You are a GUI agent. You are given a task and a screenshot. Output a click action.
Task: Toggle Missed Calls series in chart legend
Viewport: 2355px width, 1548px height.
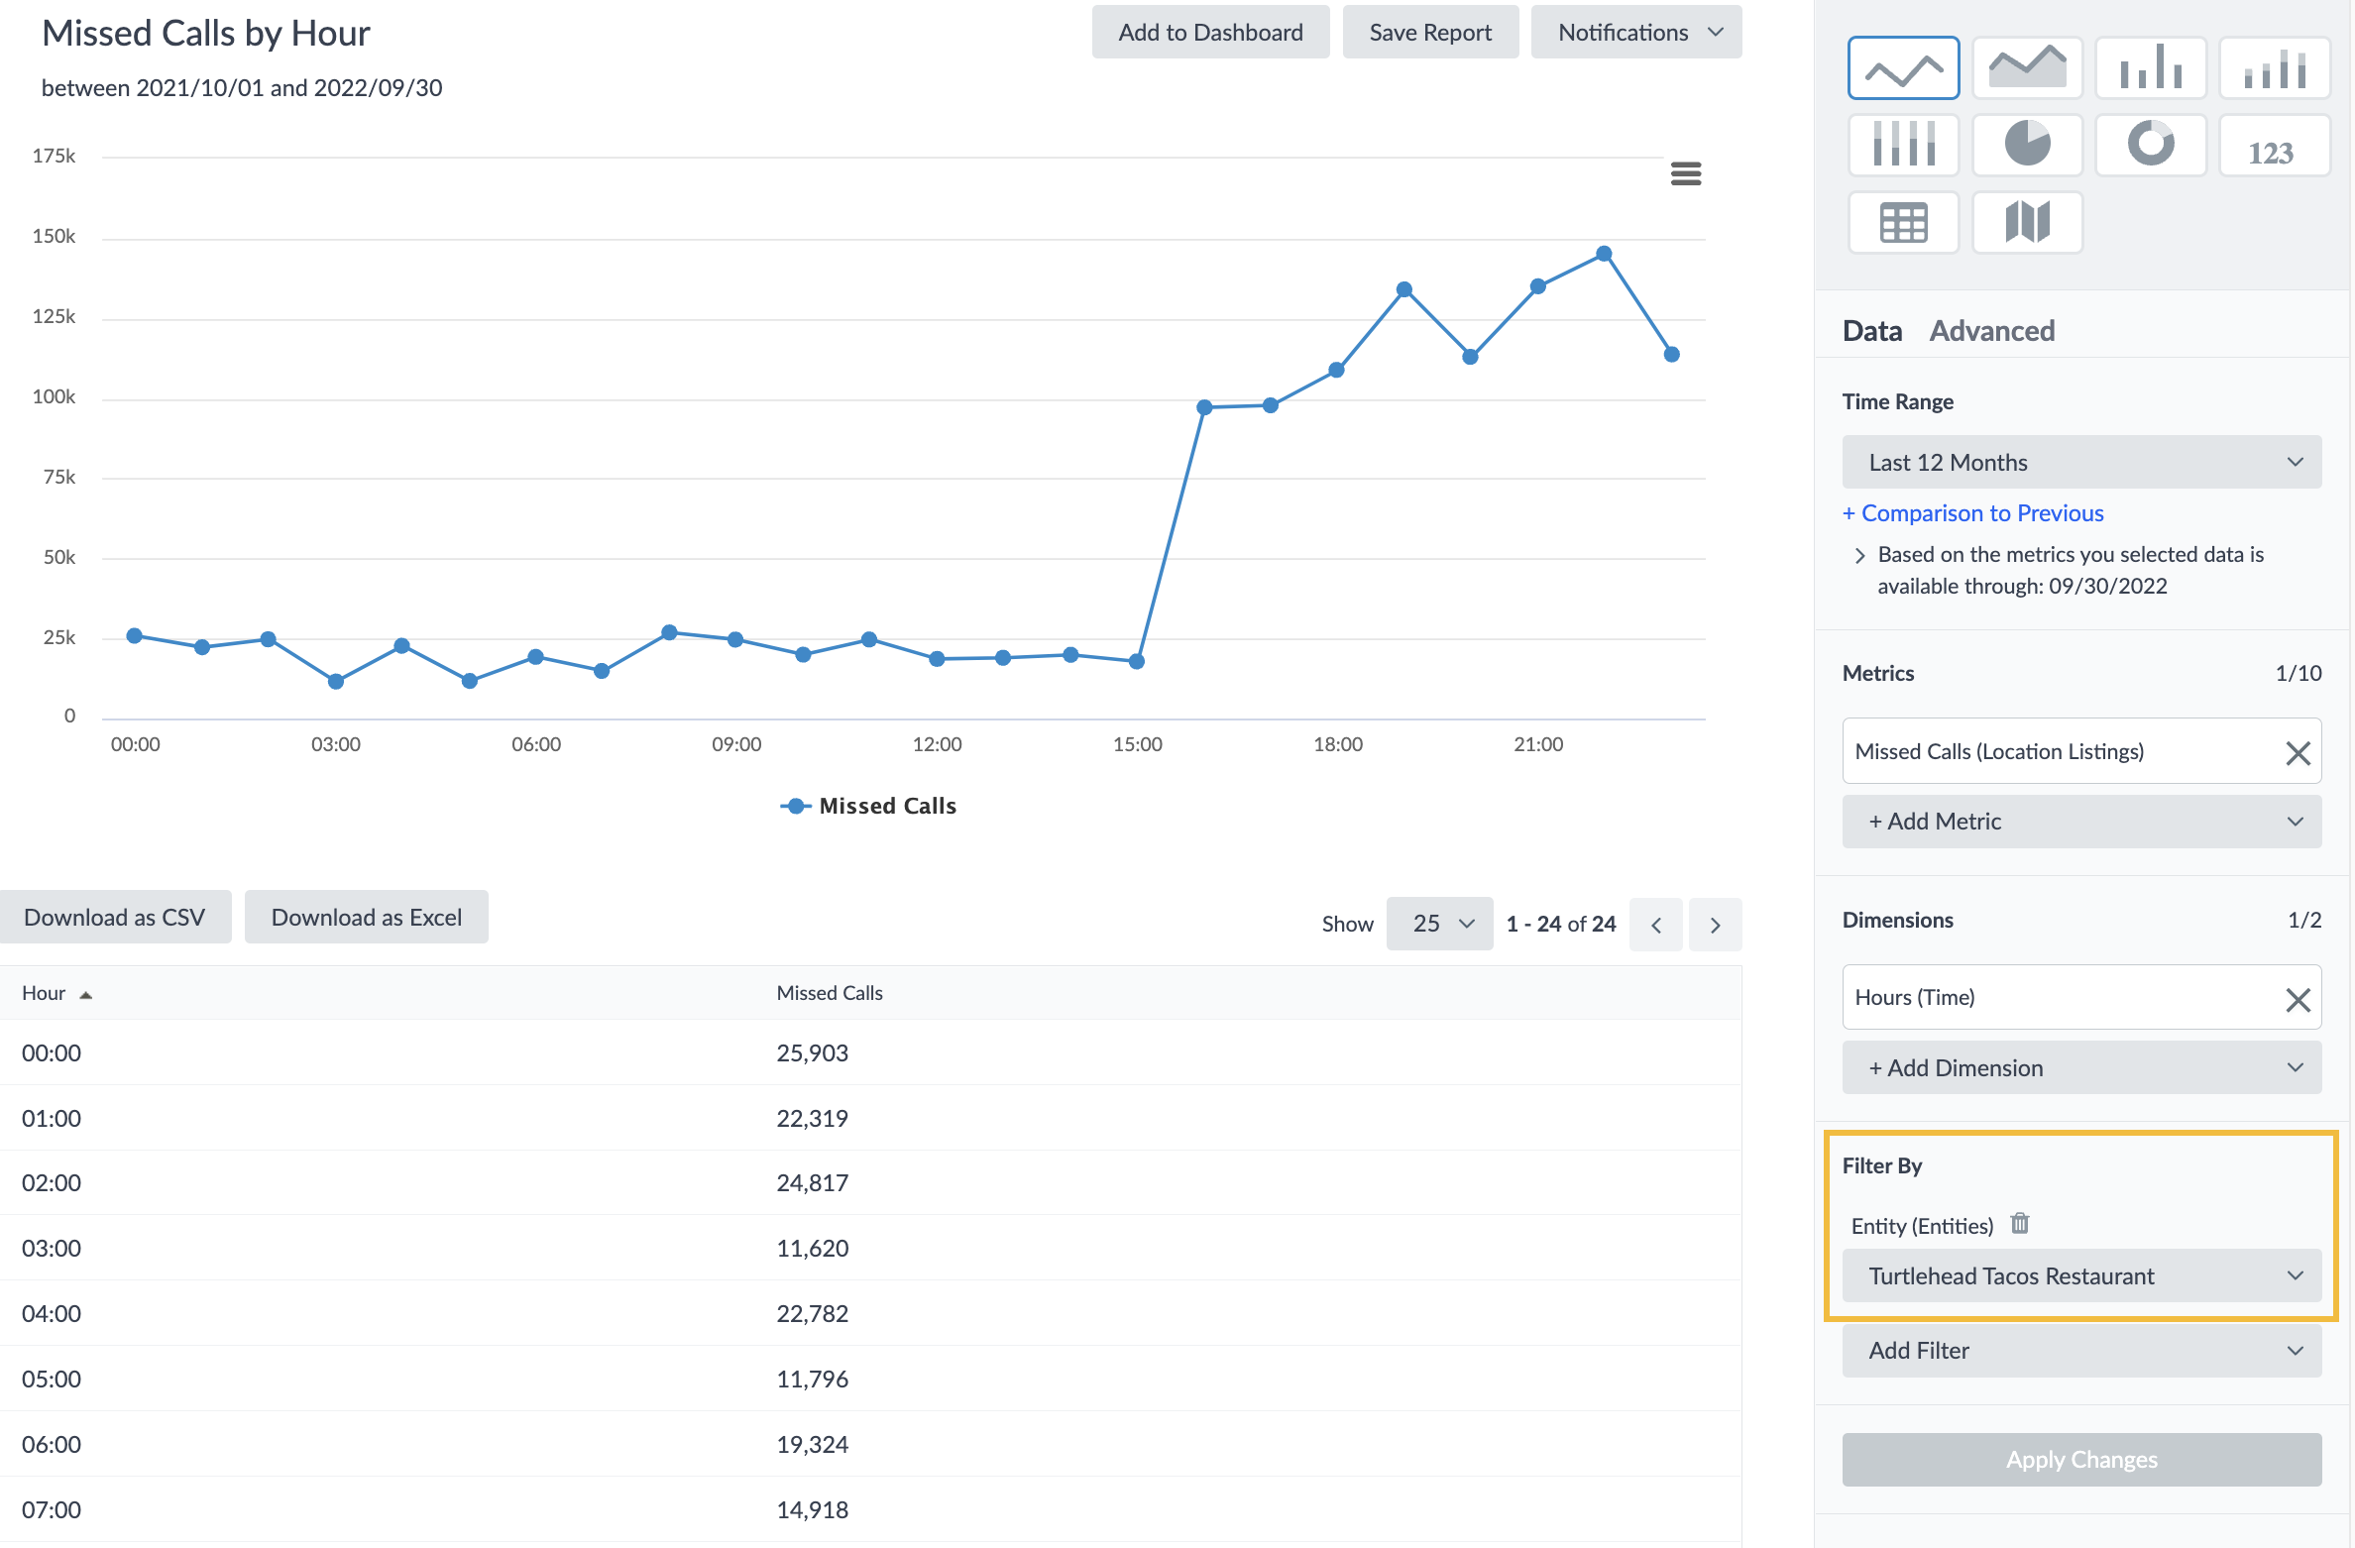868,806
